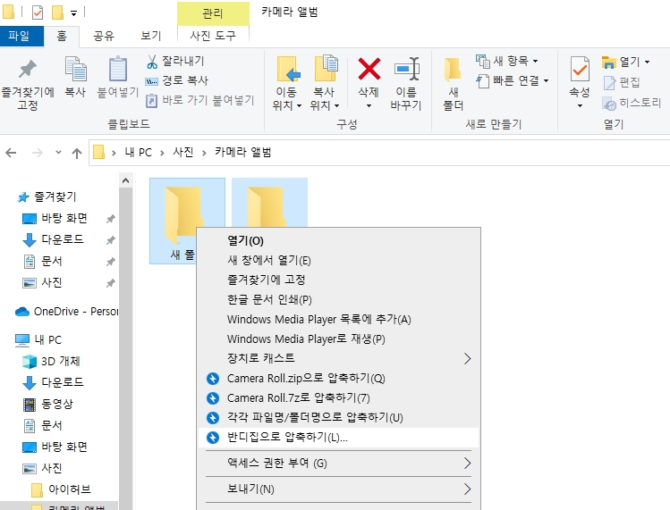
Task: Choose 반디집으로 압축하기(L)...
Action: click(338, 438)
